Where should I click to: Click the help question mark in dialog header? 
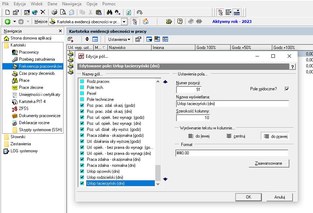pyautogui.click(x=293, y=67)
